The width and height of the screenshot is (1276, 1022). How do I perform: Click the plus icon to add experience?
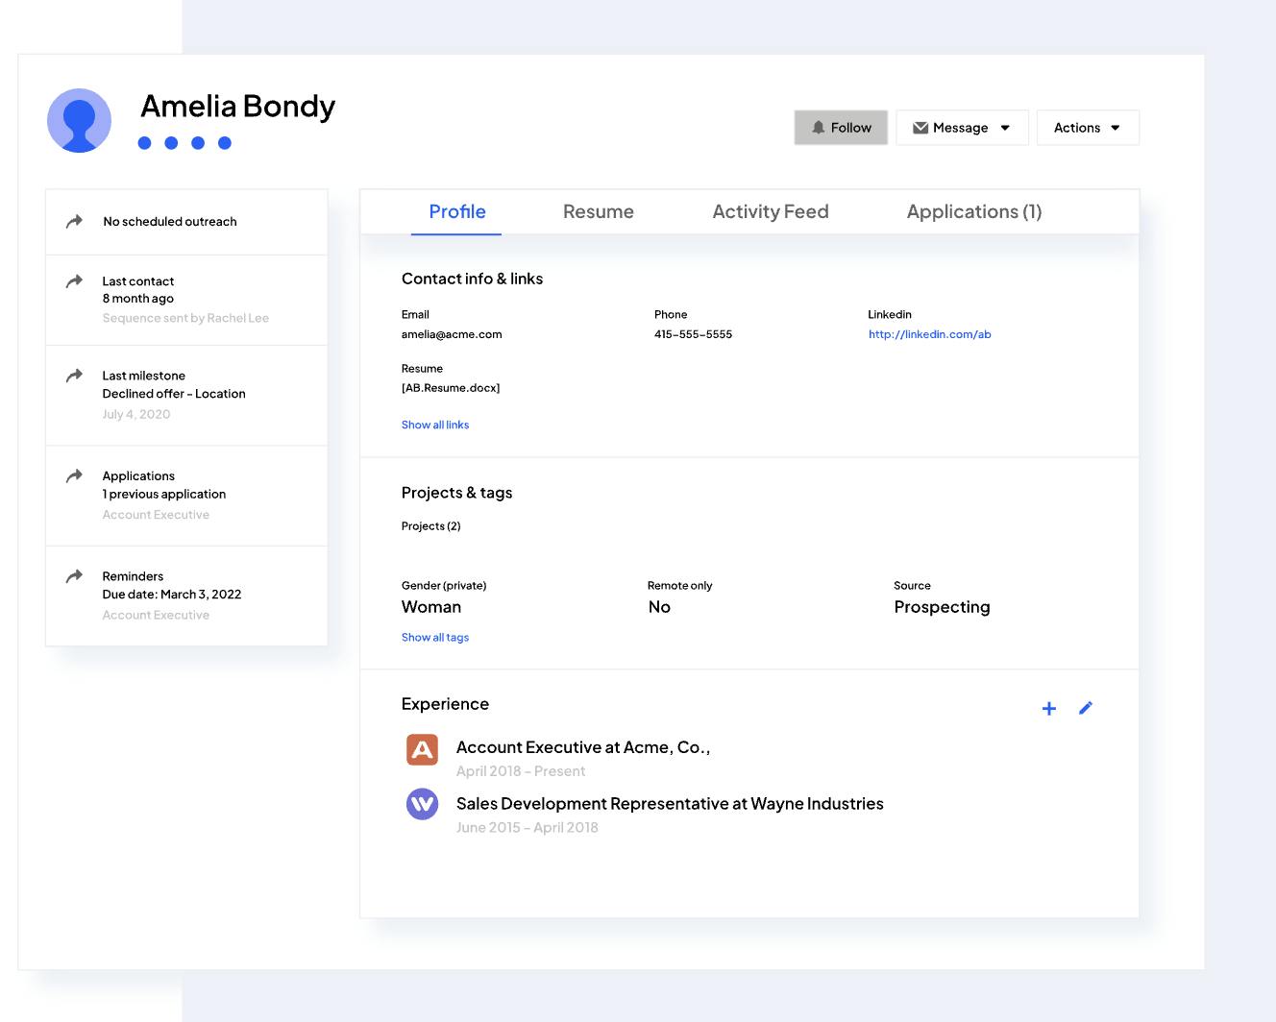1049,709
